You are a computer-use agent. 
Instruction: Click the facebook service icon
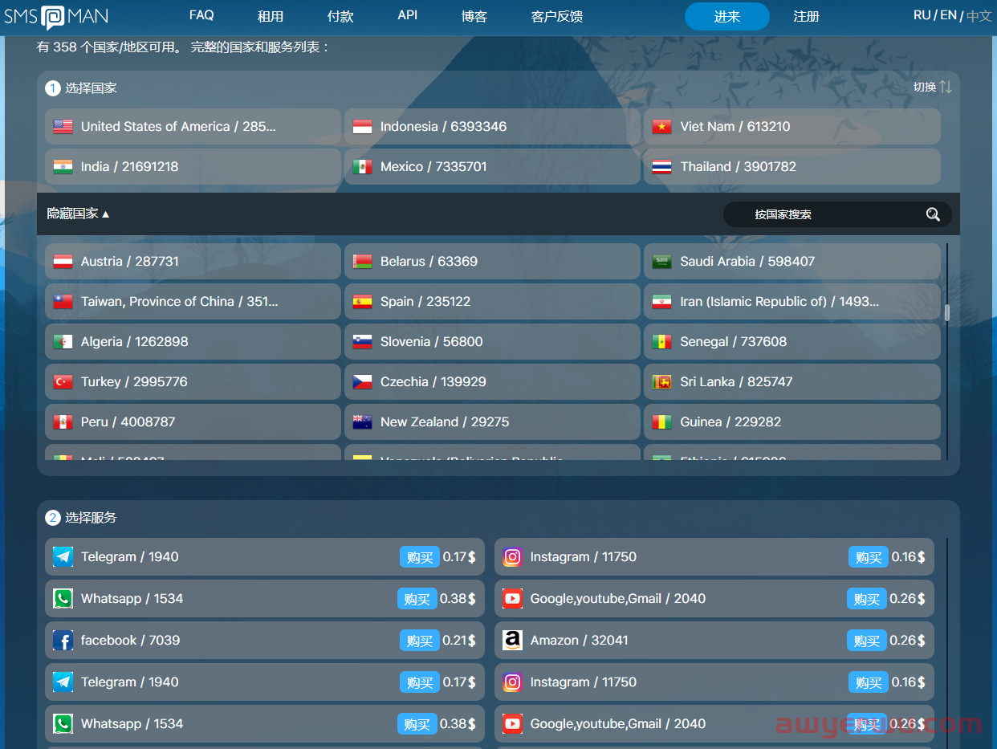(x=63, y=641)
